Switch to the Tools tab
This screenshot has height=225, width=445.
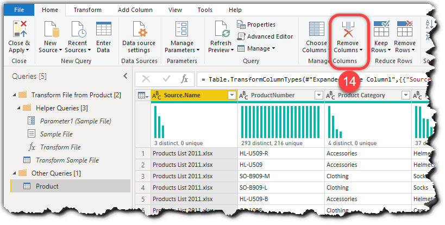(205, 10)
